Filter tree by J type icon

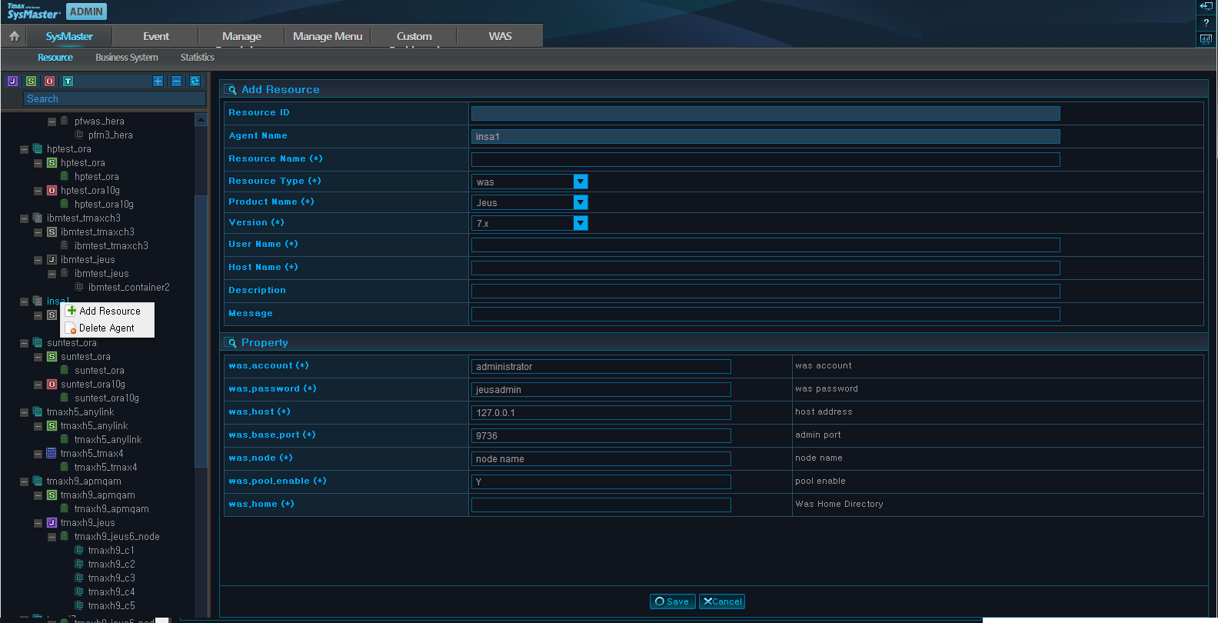(x=12, y=81)
